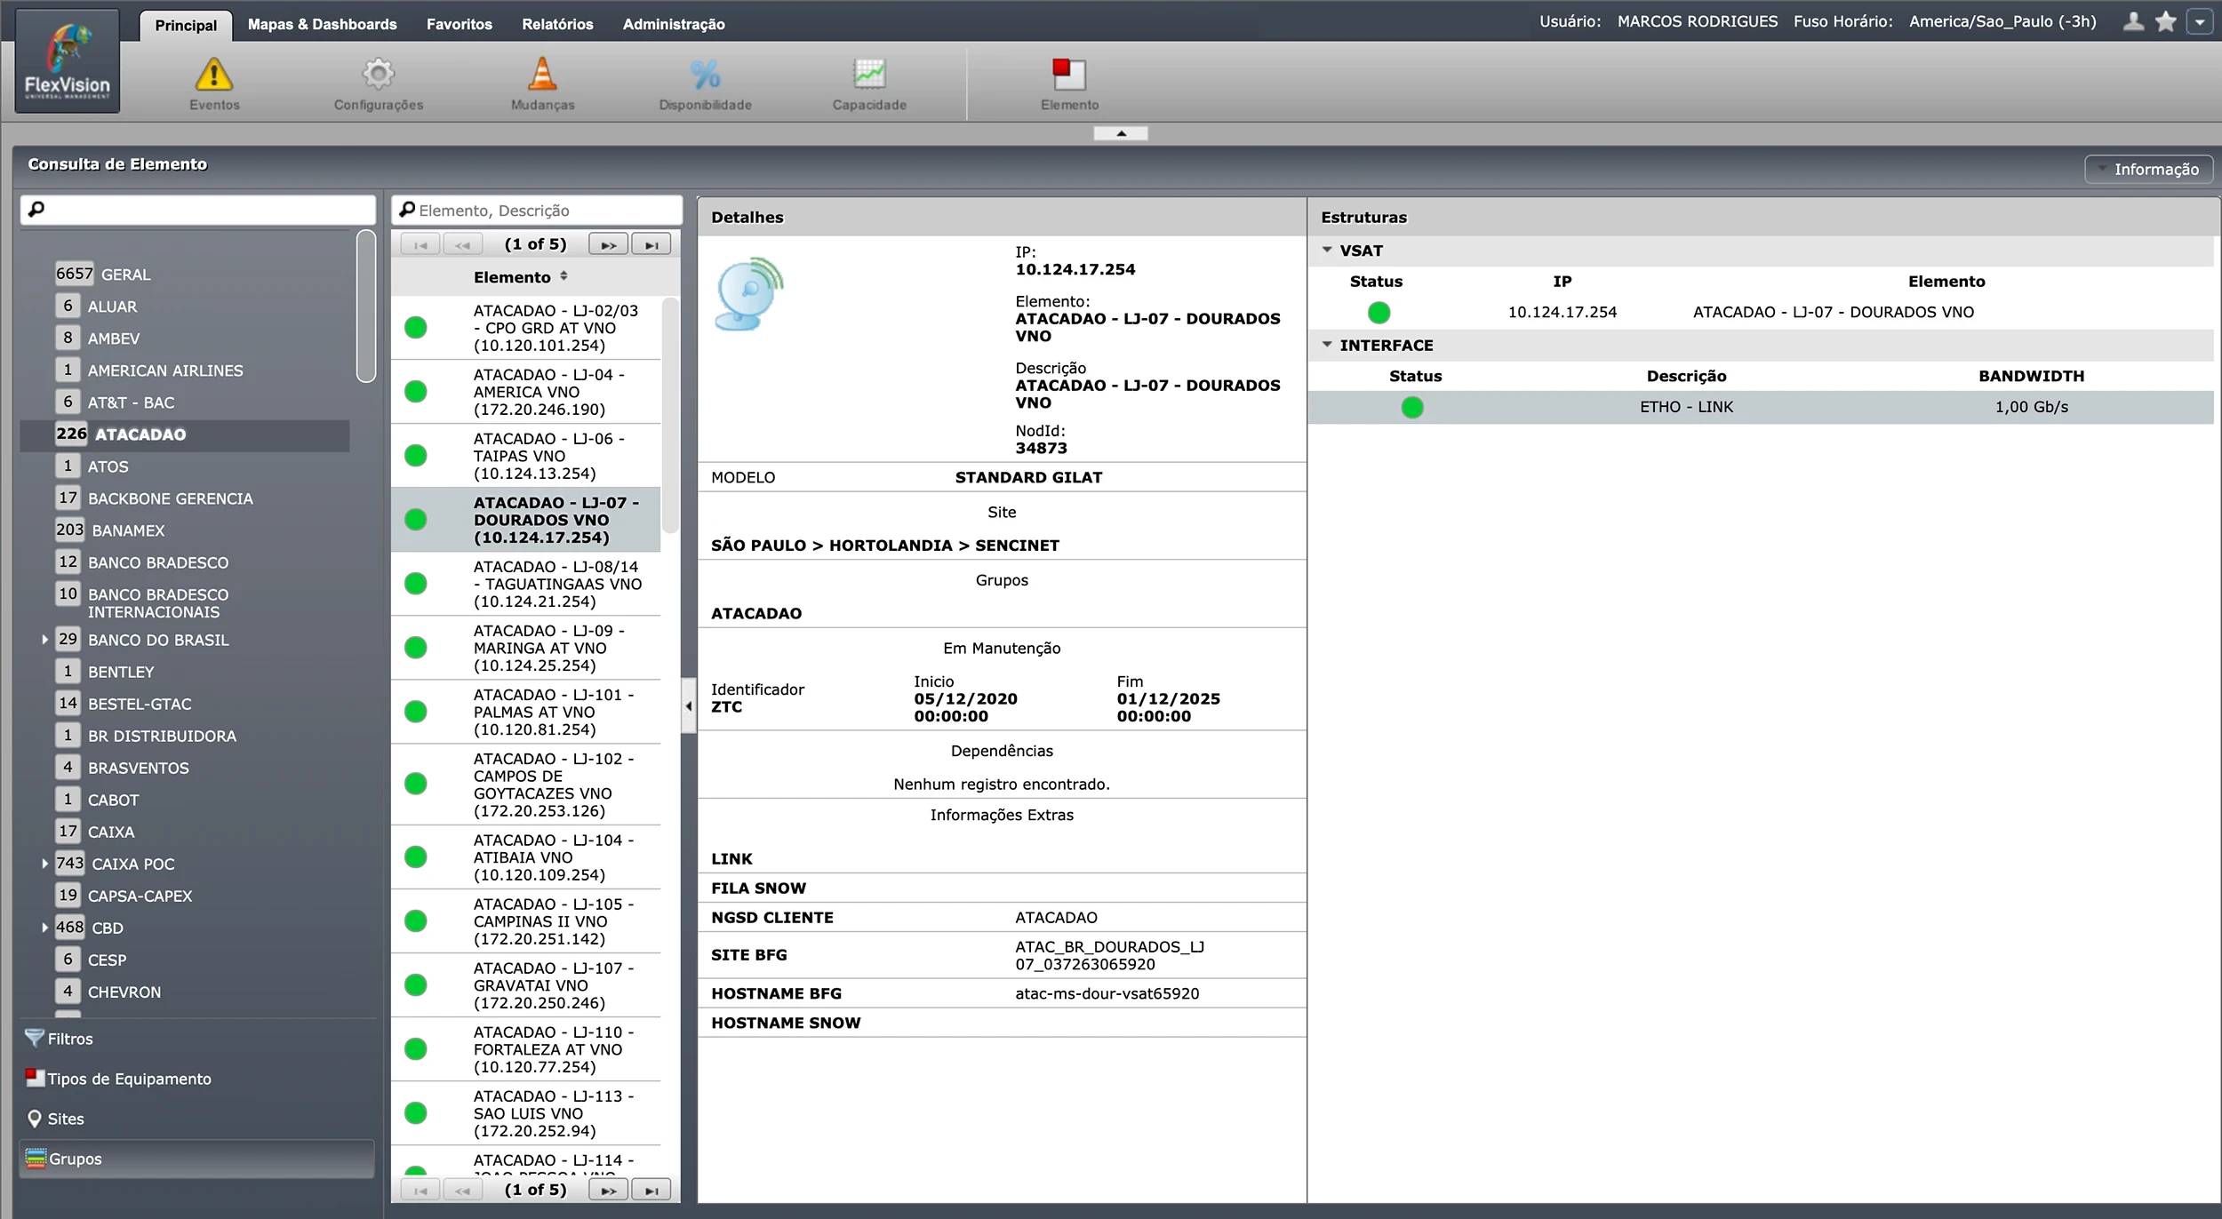Click MARCOS RODRIGUES user name

click(1697, 21)
